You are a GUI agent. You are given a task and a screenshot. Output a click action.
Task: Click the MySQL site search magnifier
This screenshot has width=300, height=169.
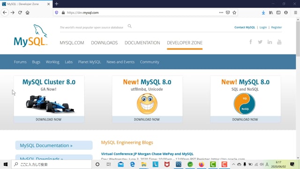129,26
